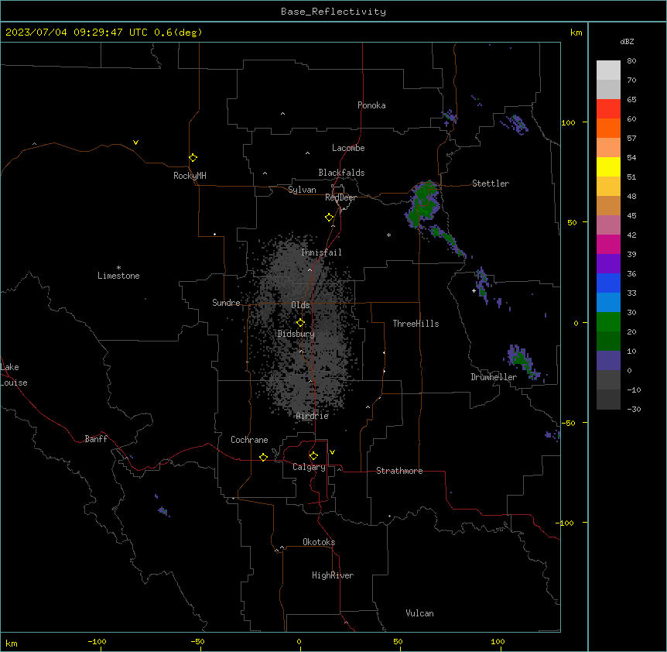Click the green storm echo west of Stettler
The height and width of the screenshot is (652, 667).
pos(422,204)
